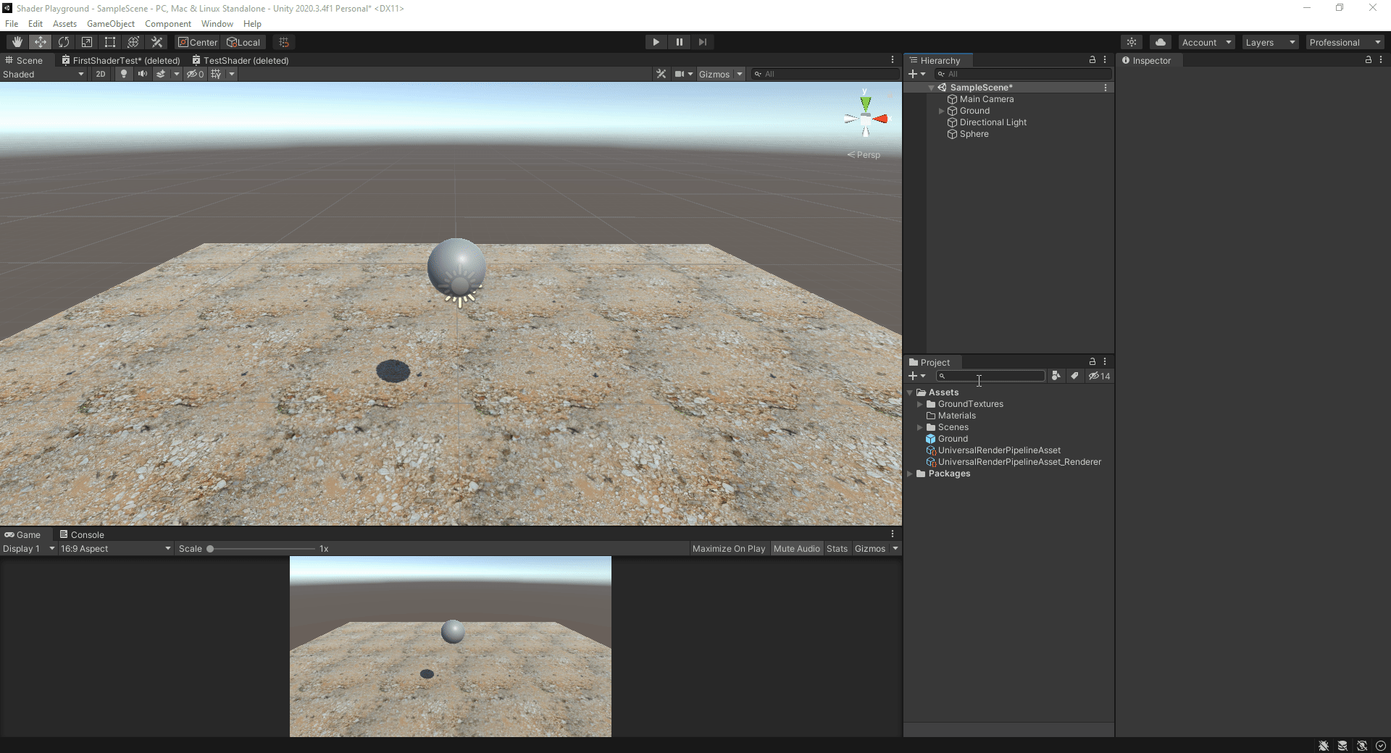Select the Rotate tool
This screenshot has width=1391, height=753.
pos(64,42)
